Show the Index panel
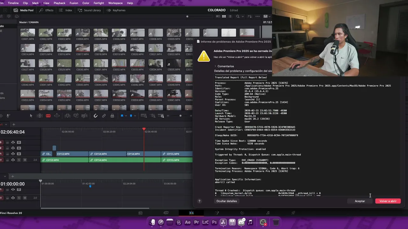The width and height of the screenshot is (408, 229). click(x=66, y=10)
